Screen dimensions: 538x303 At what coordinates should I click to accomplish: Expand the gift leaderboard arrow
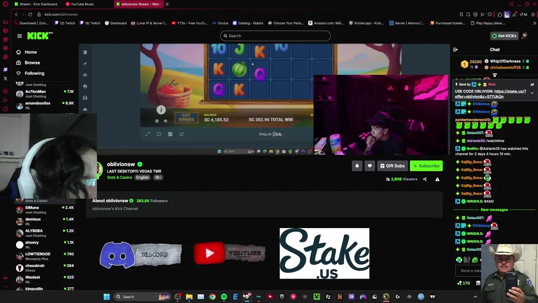(495, 75)
